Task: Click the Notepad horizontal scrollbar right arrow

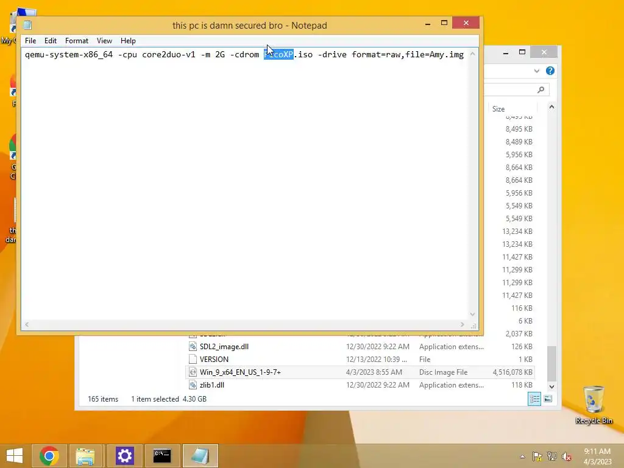Action: coord(462,324)
